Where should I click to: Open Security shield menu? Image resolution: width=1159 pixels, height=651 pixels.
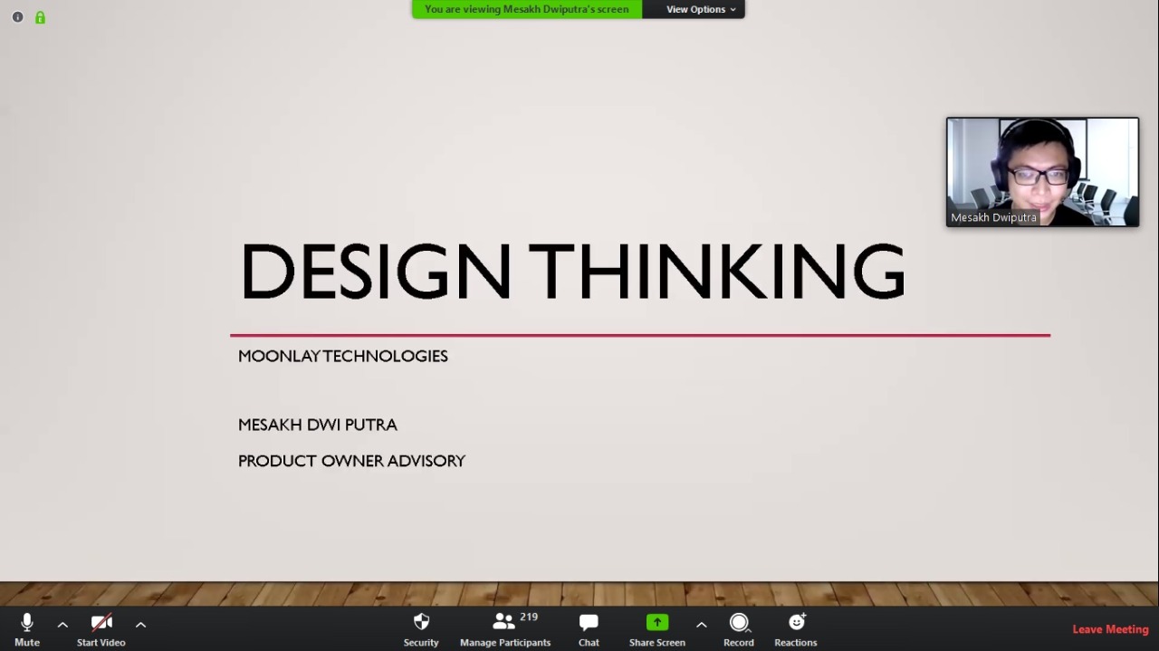(421, 629)
